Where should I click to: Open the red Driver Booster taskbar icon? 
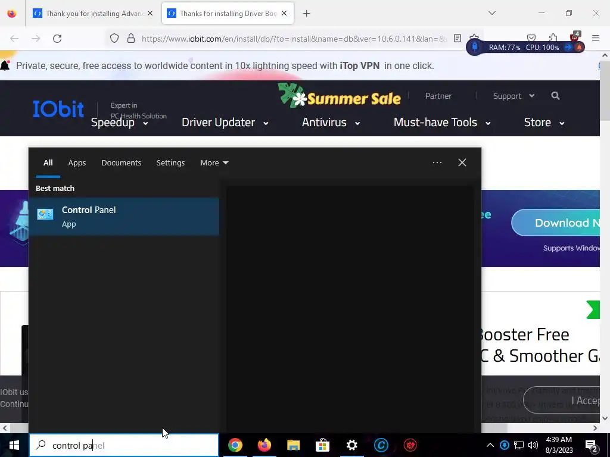(x=410, y=445)
